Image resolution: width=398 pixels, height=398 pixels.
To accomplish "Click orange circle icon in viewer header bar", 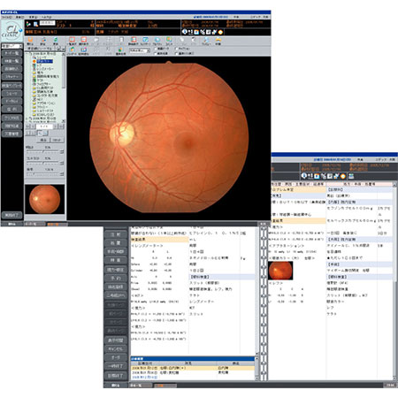I will pos(220,32).
